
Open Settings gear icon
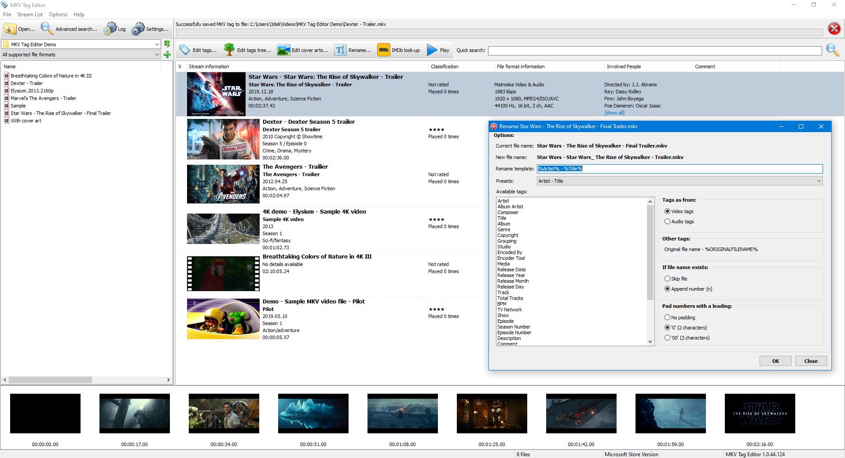pyautogui.click(x=138, y=29)
